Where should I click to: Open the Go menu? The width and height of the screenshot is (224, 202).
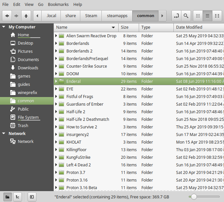pos(41,4)
